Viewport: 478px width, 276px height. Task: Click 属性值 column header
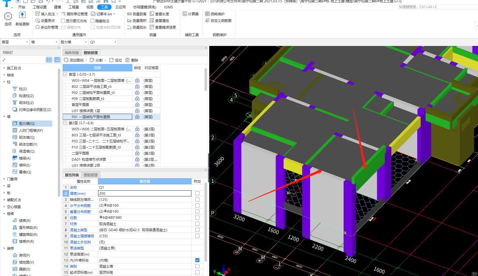145,181
